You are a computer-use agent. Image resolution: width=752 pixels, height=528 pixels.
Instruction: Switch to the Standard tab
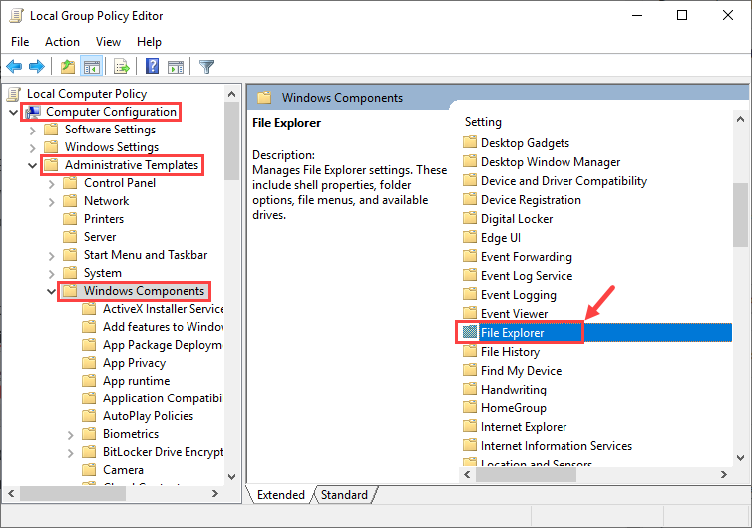(x=344, y=495)
